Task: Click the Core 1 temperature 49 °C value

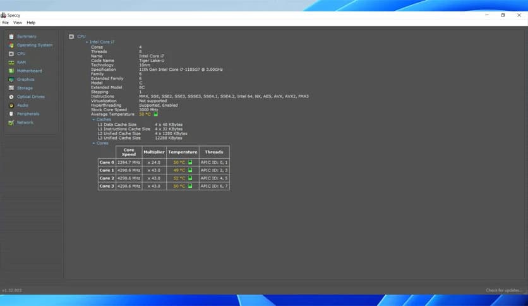Action: (179, 170)
